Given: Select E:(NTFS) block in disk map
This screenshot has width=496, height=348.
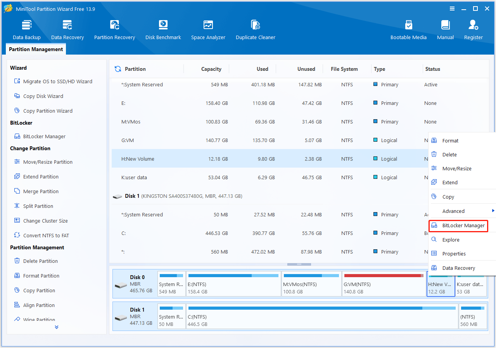Looking at the screenshot, I should 233,284.
